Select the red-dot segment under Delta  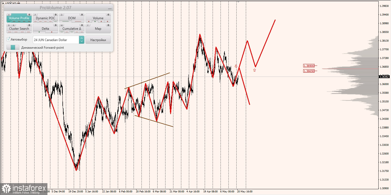tap(52, 32)
